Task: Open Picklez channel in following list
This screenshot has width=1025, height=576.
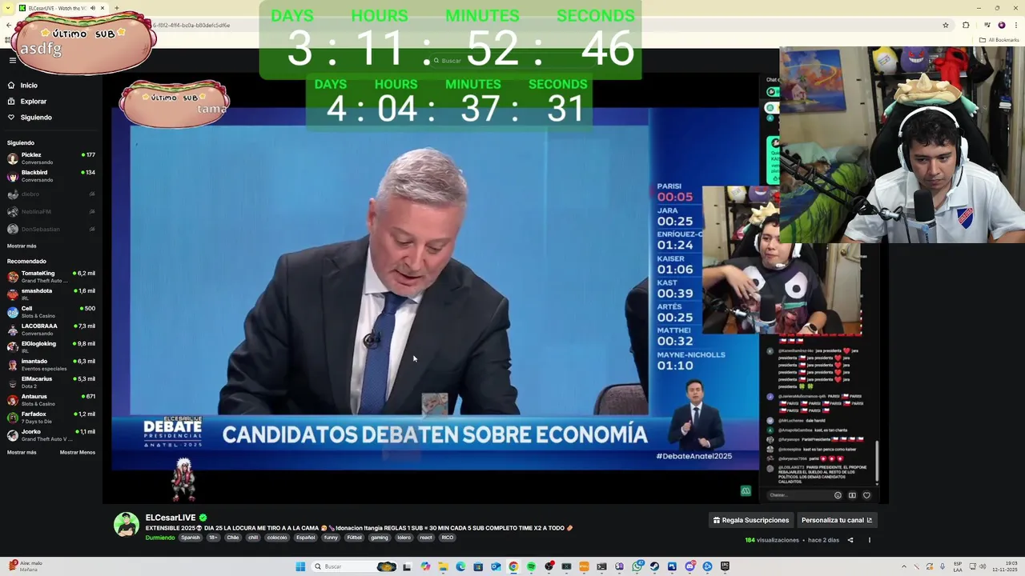Action: (50, 158)
